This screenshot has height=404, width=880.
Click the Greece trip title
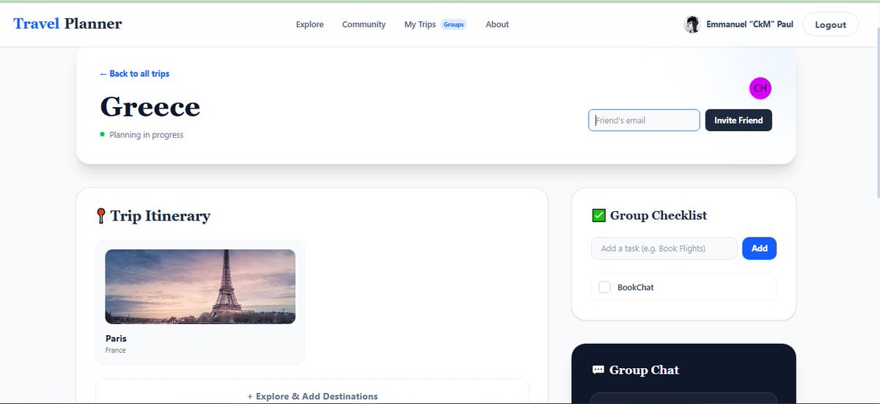tap(150, 107)
